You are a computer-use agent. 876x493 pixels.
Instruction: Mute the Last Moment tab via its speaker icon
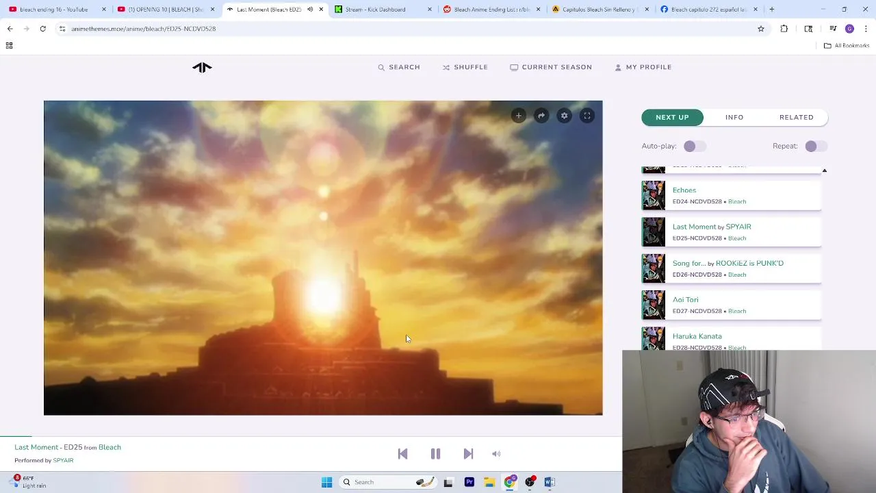pos(310,10)
